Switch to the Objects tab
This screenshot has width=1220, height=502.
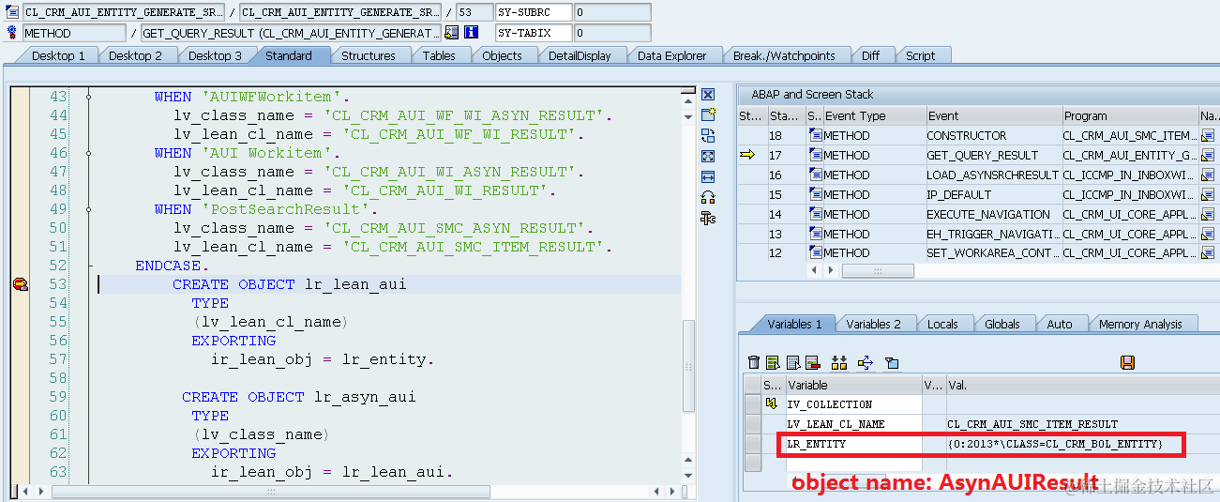point(502,55)
